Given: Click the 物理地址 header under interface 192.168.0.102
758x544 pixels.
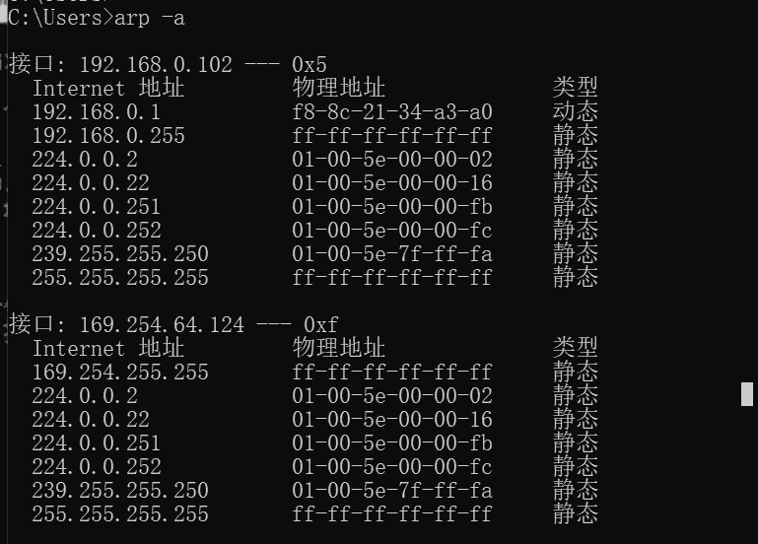Looking at the screenshot, I should [338, 89].
